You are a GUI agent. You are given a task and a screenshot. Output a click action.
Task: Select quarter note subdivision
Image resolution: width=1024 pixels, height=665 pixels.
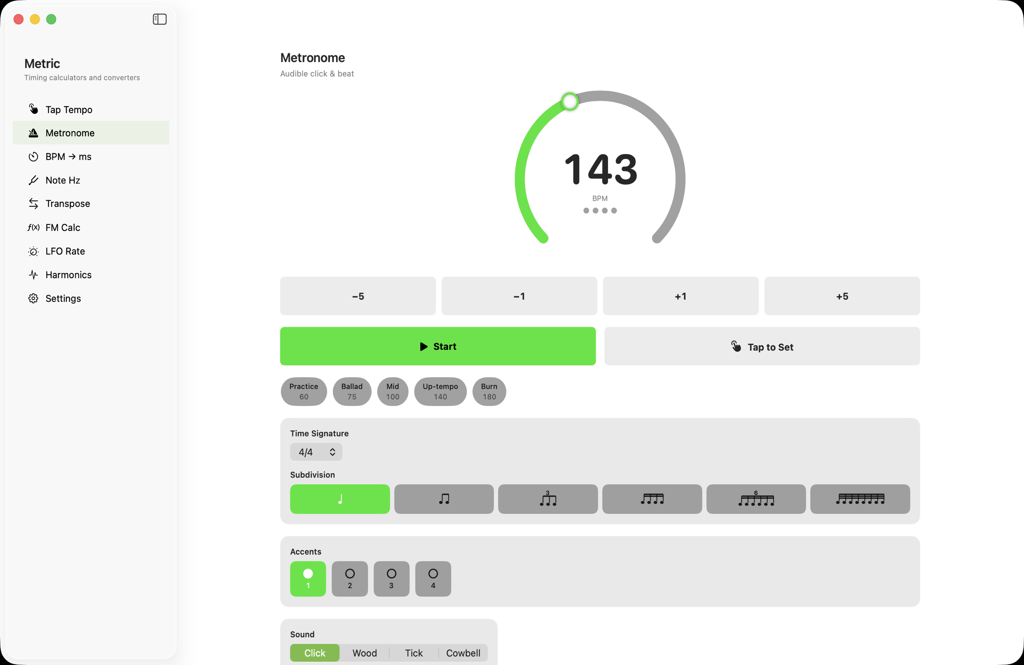click(x=340, y=499)
